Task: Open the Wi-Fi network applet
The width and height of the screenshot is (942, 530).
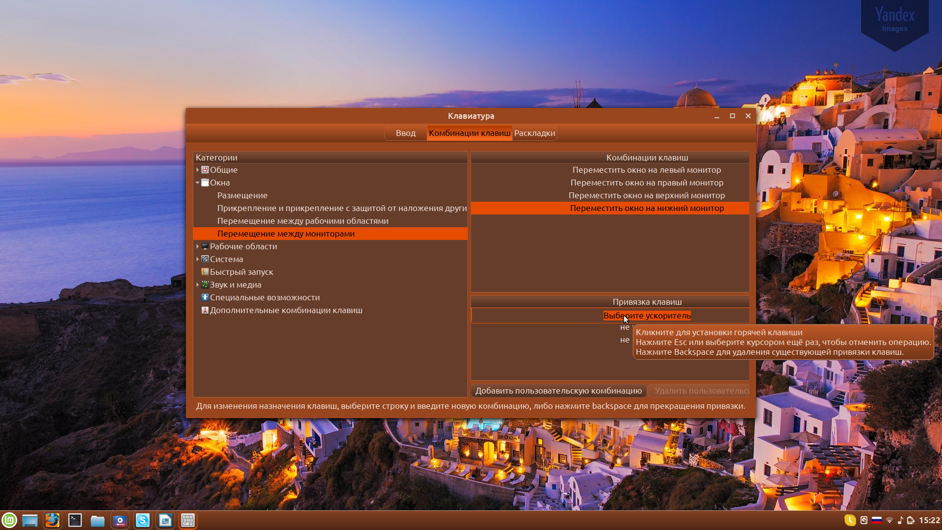Action: coord(889,520)
